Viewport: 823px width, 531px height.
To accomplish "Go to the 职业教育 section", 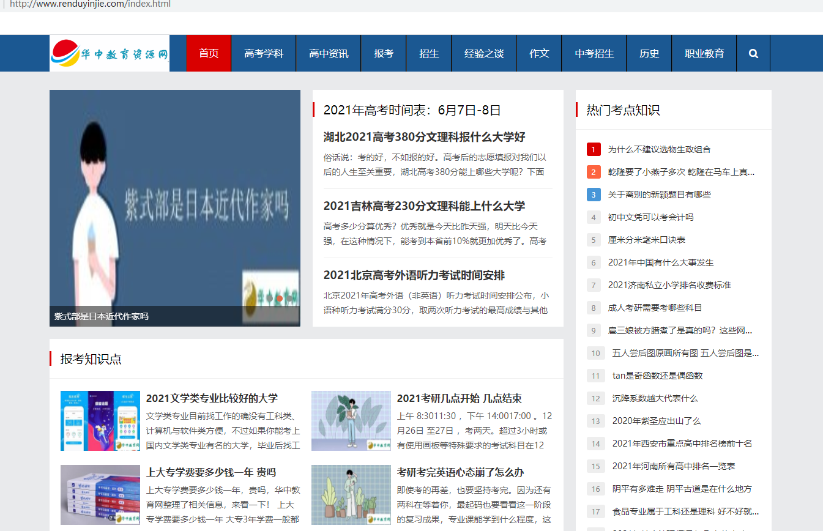I will 704,53.
